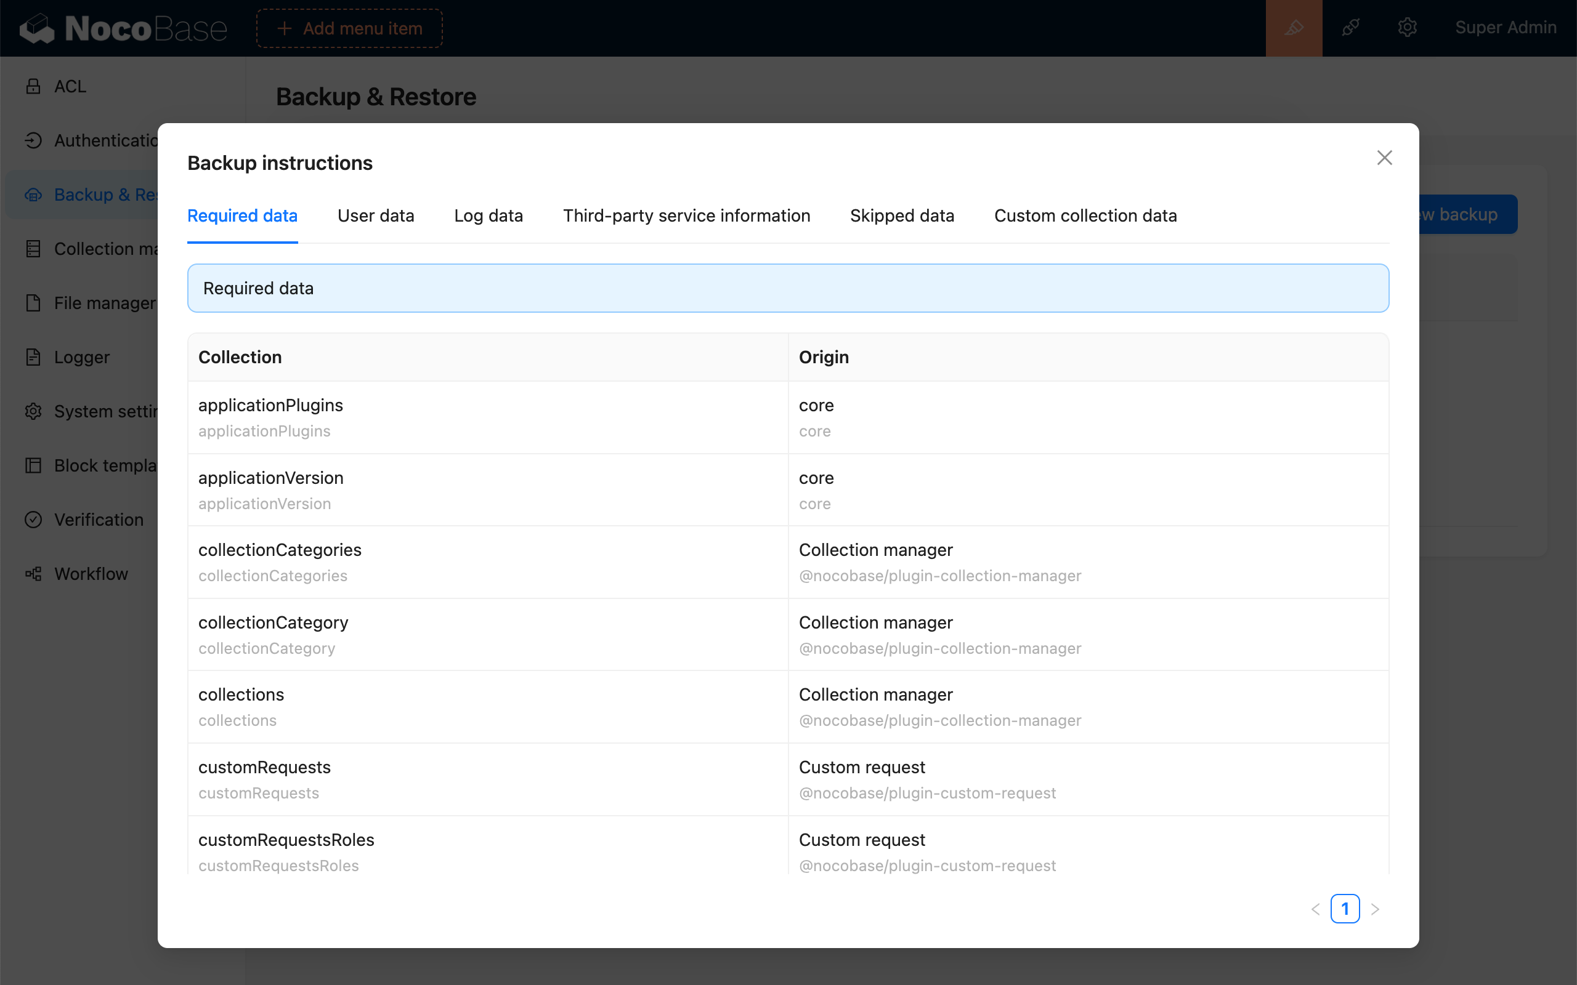The height and width of the screenshot is (985, 1577).
Task: Click the customRequests row name
Action: [x=264, y=767]
